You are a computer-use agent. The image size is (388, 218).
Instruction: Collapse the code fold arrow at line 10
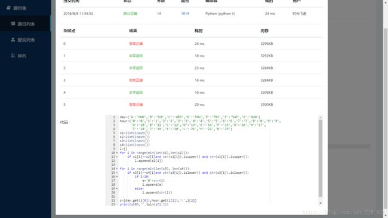(117, 153)
